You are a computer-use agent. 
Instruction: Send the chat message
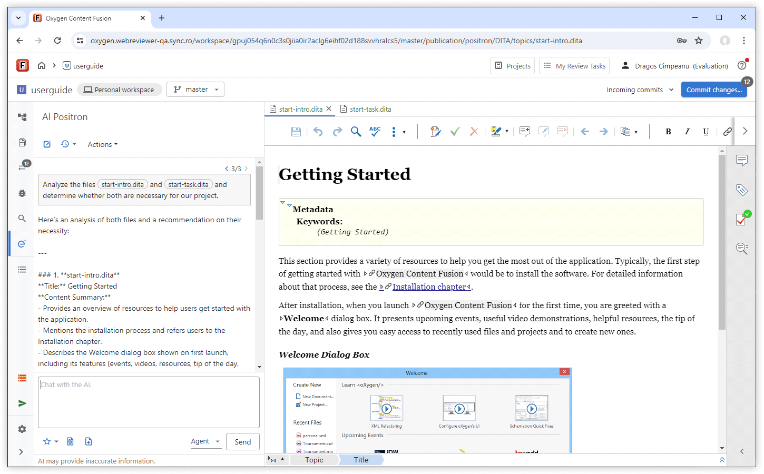(243, 442)
